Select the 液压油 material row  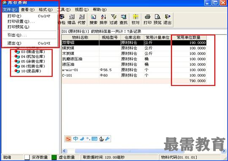coord(134,64)
